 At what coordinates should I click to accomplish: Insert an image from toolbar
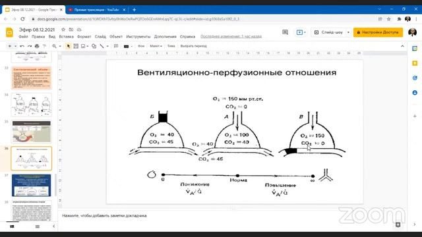point(83,46)
